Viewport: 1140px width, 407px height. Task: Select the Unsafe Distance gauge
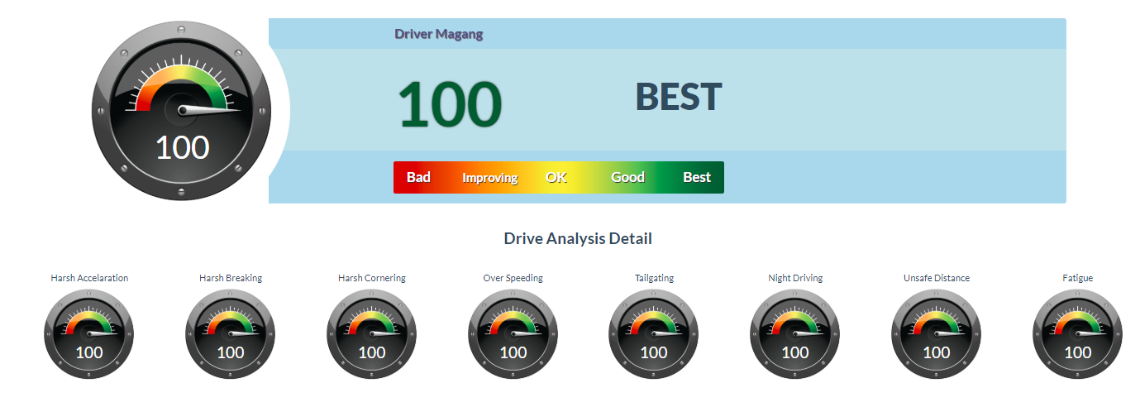937,334
